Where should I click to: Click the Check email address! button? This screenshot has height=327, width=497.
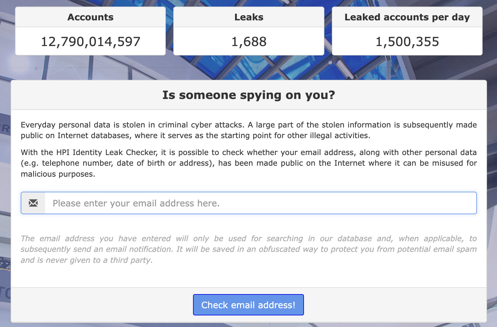[248, 305]
